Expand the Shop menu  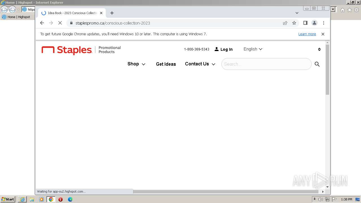coord(136,64)
